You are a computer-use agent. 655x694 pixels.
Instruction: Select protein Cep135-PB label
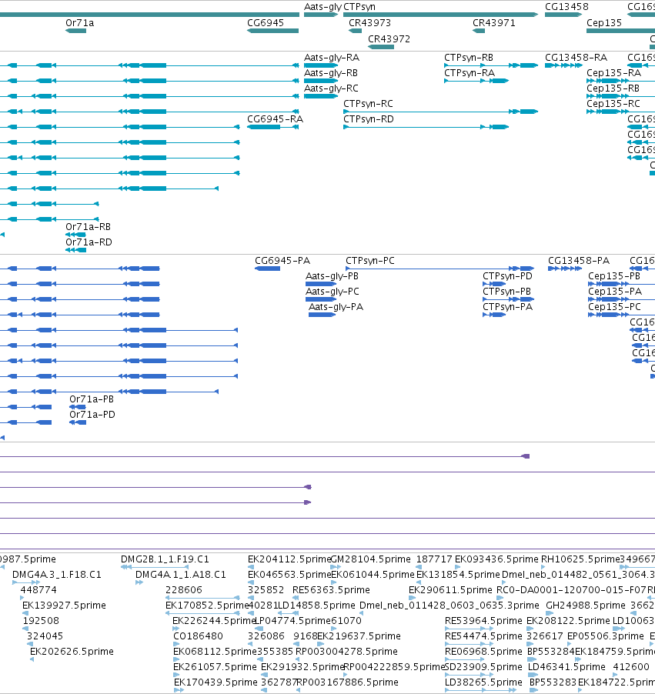click(614, 276)
